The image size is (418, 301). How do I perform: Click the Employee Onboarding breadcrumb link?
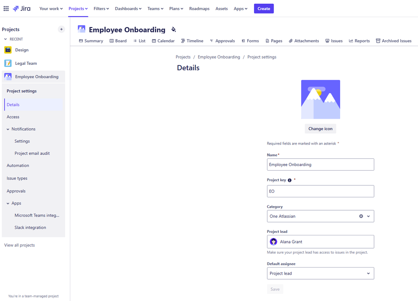click(x=219, y=57)
